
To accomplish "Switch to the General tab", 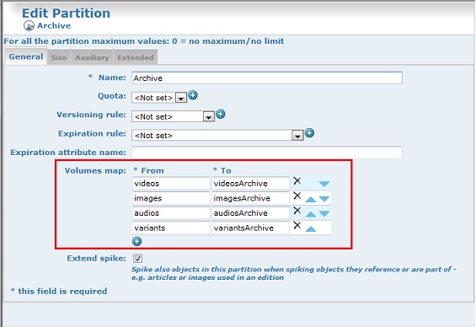I will pos(26,56).
